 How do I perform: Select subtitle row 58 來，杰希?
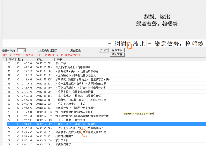tap(106, 63)
